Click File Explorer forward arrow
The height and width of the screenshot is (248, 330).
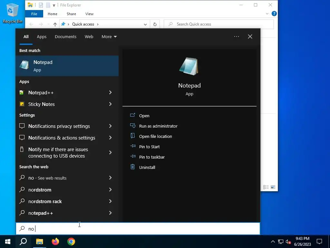(x=41, y=24)
